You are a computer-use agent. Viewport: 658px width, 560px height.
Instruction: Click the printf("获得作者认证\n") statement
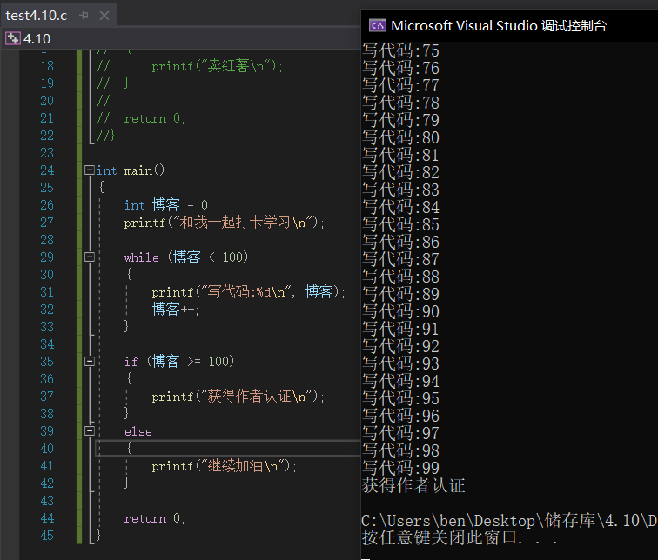click(238, 397)
